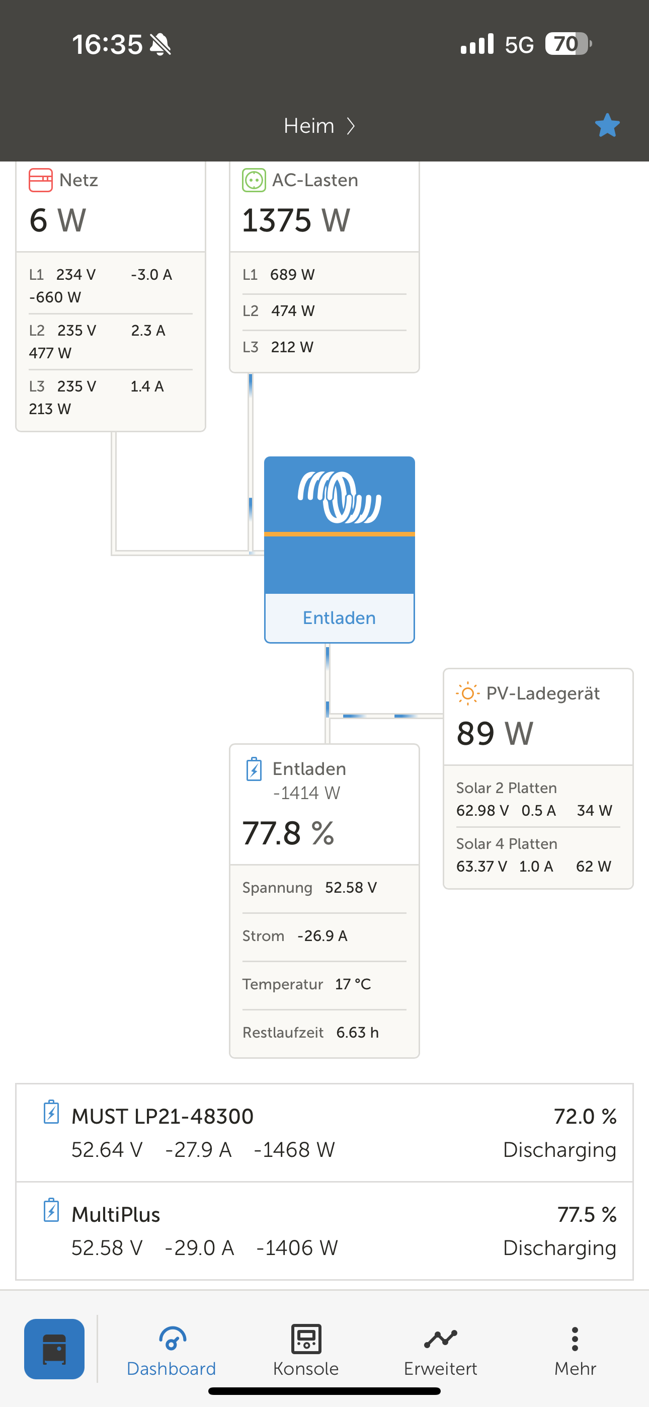
Task: Open the Solar 4 Platten tracker details
Action: [537, 856]
